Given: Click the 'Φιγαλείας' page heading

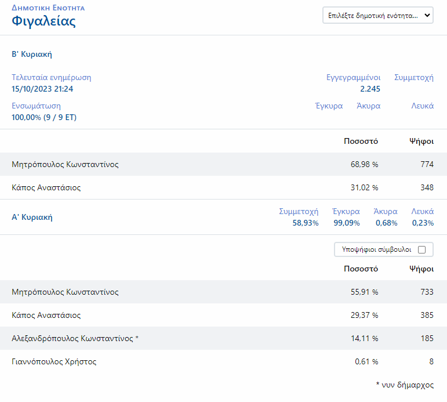Looking at the screenshot, I should pos(43,22).
